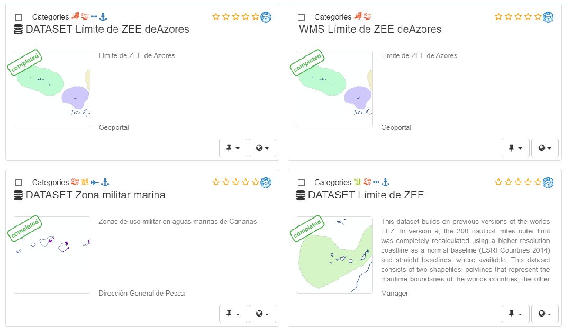
Task: Click the green trees category icon on DATASET Límite de ZEE
Action: coord(358,182)
